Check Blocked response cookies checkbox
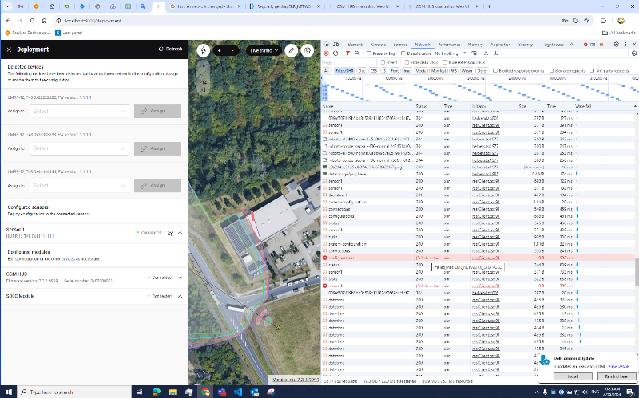The height and width of the screenshot is (398, 639). pos(495,70)
